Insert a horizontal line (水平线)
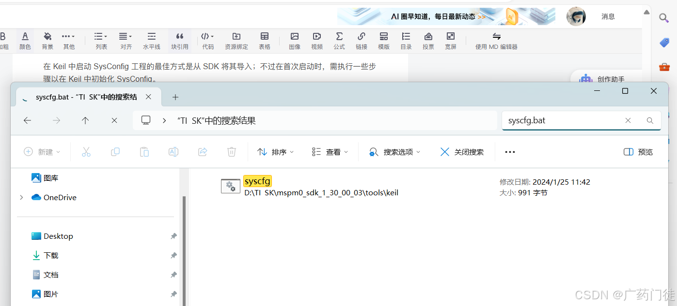This screenshot has width=677, height=306. [x=152, y=41]
